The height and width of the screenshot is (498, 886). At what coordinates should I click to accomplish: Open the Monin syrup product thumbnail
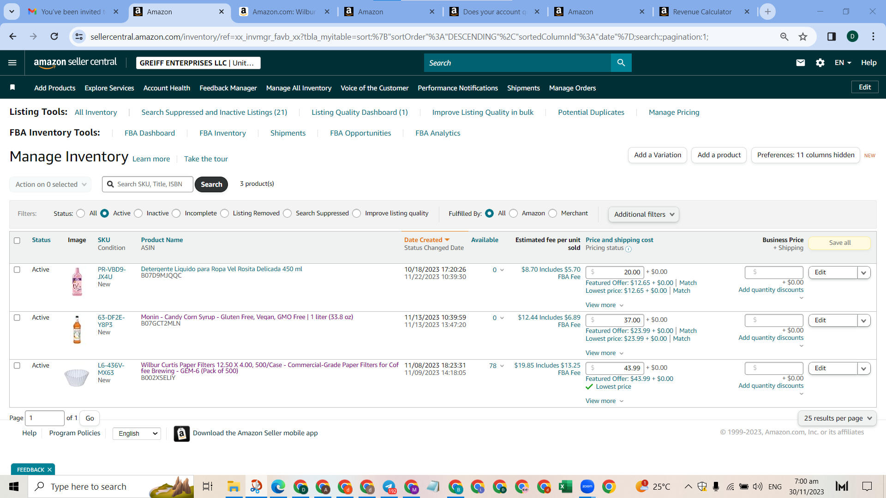click(77, 330)
